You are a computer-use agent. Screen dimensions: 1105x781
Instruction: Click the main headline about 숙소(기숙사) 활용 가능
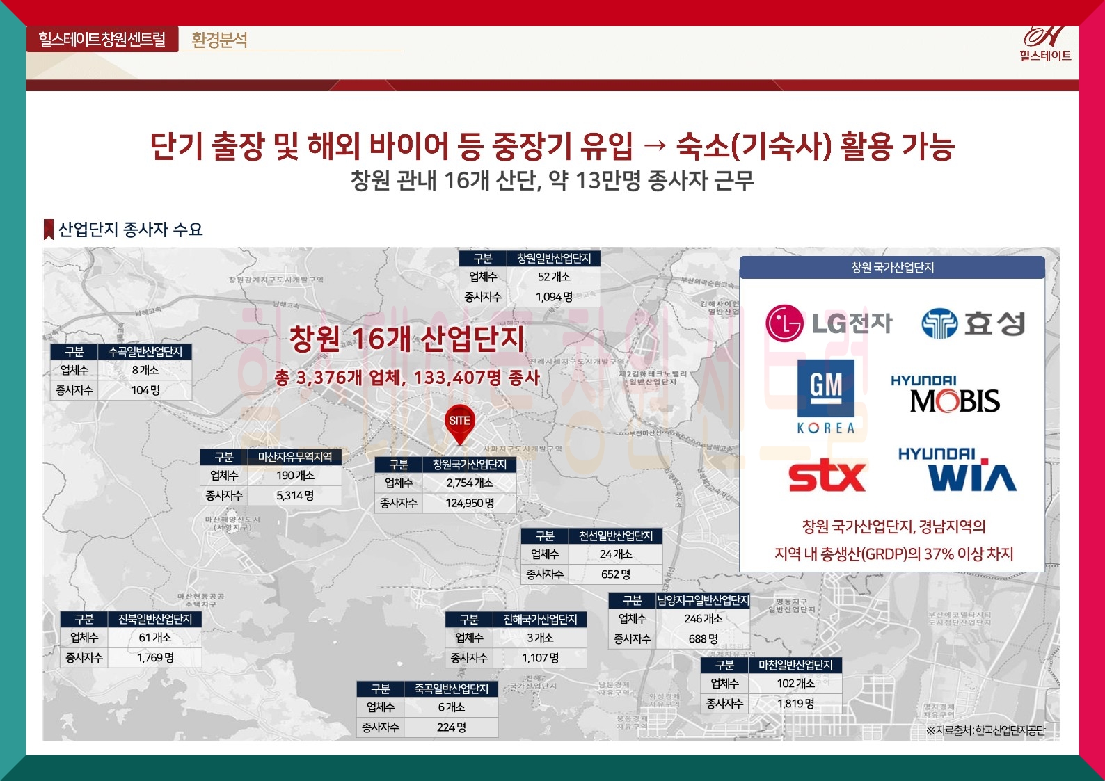552,145
